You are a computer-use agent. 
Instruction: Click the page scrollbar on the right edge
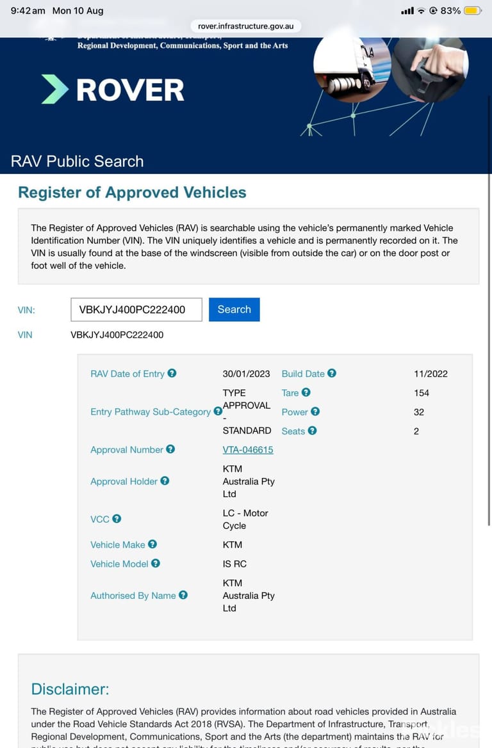pos(489,310)
